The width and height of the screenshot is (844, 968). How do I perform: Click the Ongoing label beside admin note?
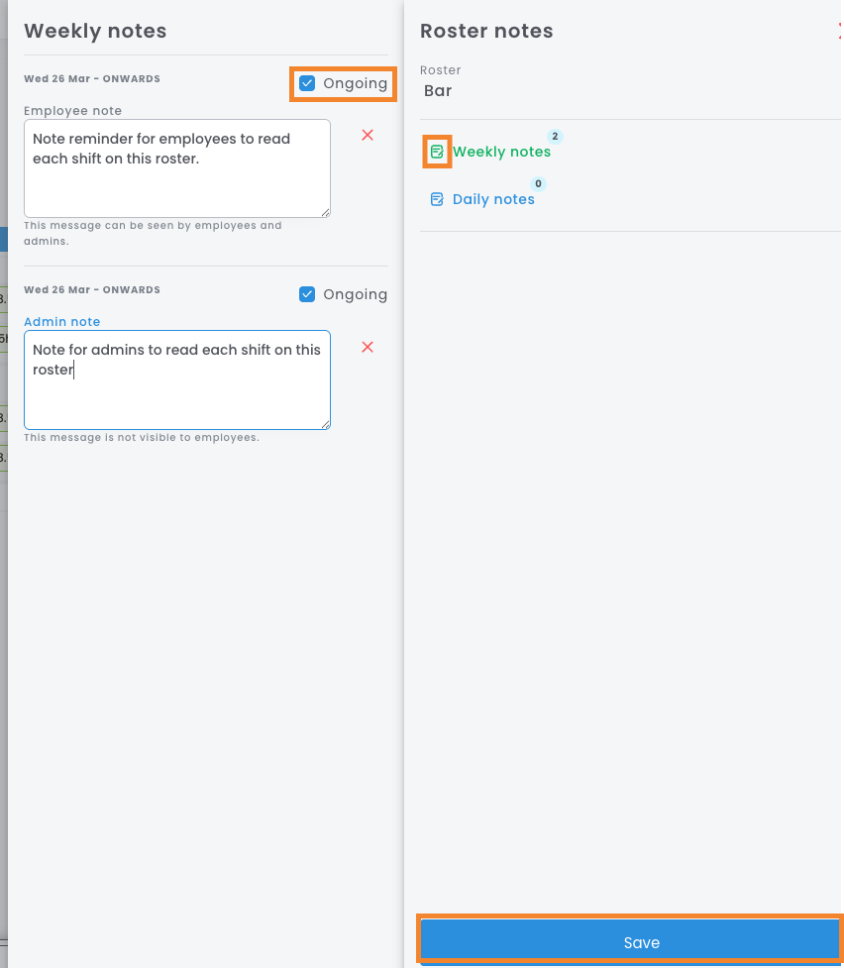[355, 294]
